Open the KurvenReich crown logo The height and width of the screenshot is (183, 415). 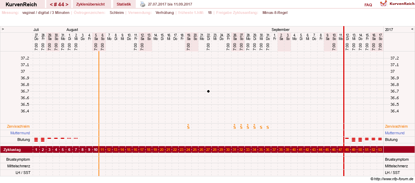(x=383, y=3)
